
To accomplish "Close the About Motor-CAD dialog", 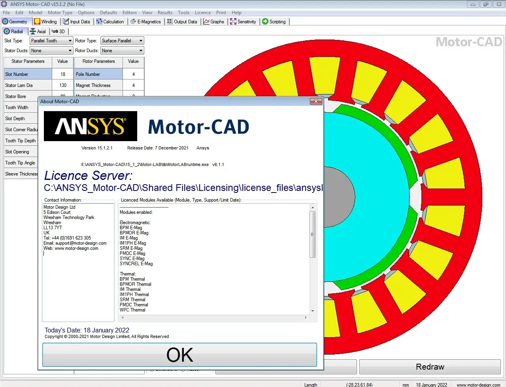I will pyautogui.click(x=316, y=102).
